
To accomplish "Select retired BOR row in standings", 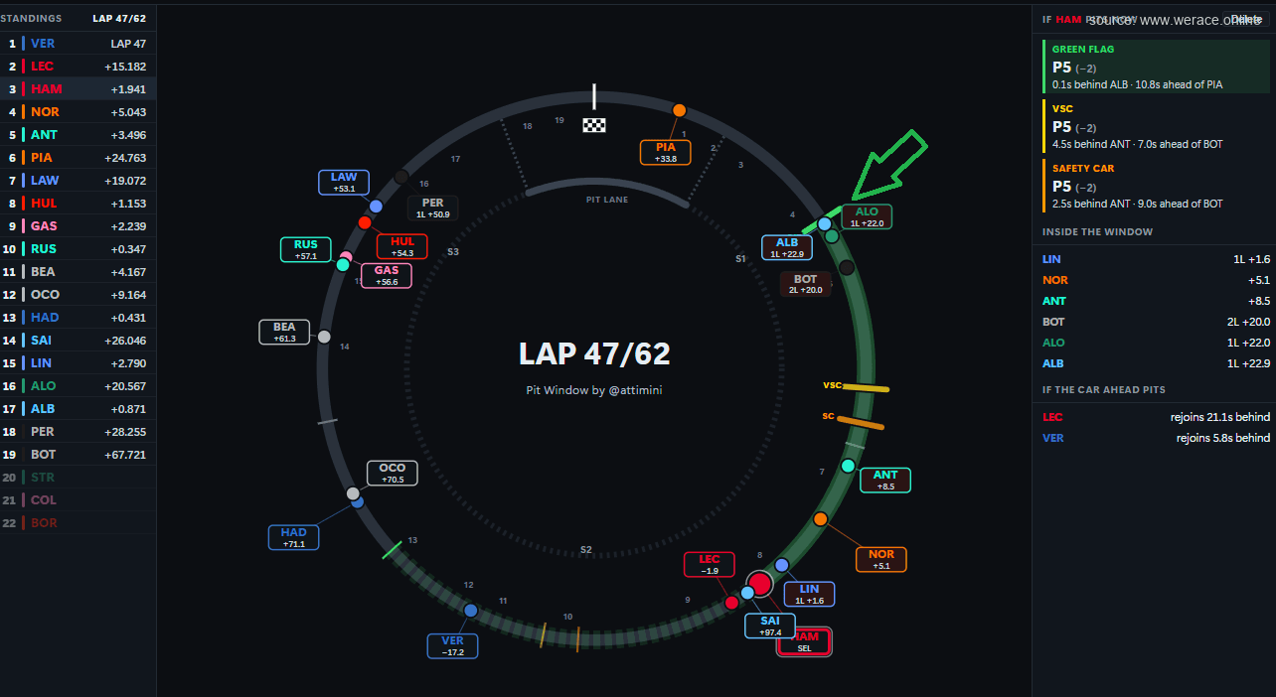I will pos(78,523).
